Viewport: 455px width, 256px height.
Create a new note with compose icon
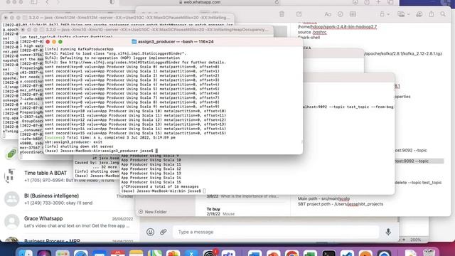click(x=299, y=14)
